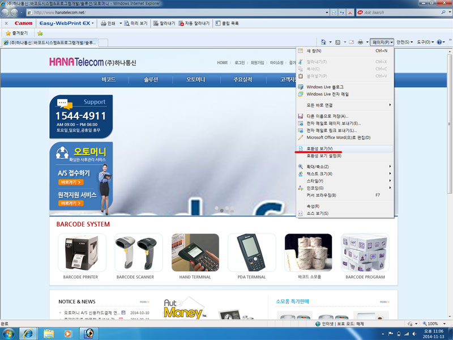Click the Canon toolbar 인쇄 print icon
Screen dimensions: 453x340
pyautogui.click(x=104, y=23)
